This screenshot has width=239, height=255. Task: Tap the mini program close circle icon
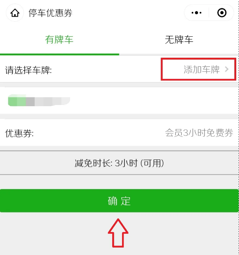(222, 13)
